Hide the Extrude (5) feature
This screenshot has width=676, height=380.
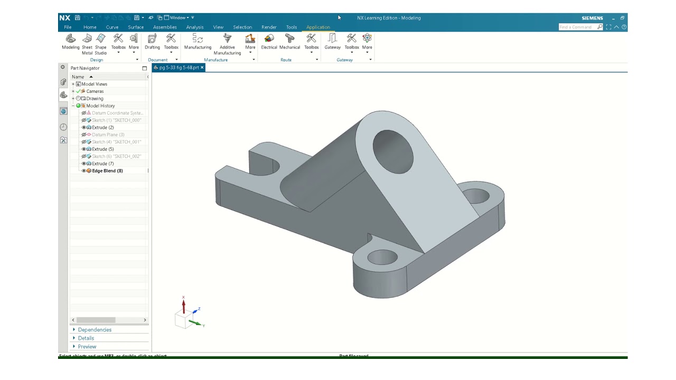[83, 149]
